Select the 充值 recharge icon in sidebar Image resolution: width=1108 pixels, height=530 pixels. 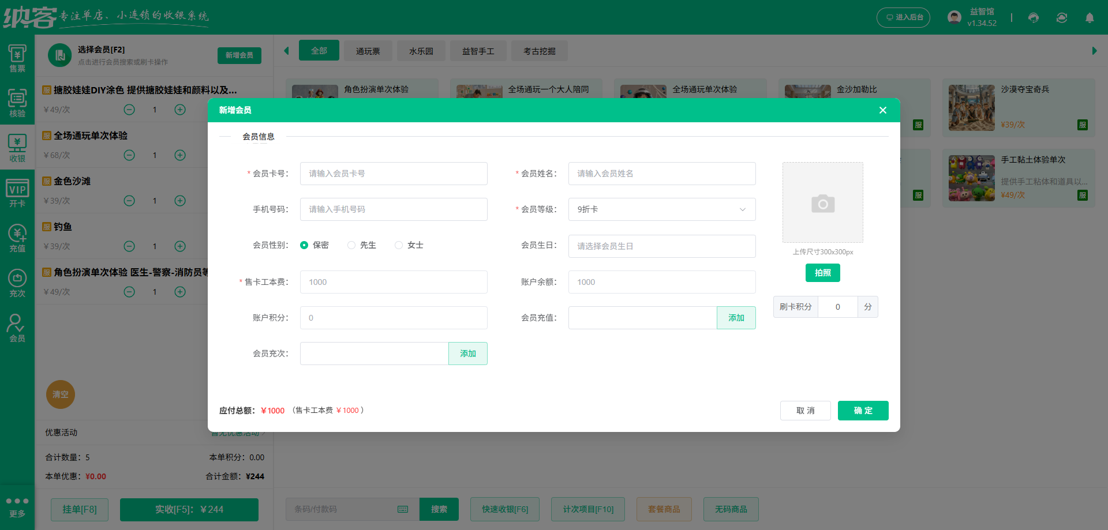[17, 237]
